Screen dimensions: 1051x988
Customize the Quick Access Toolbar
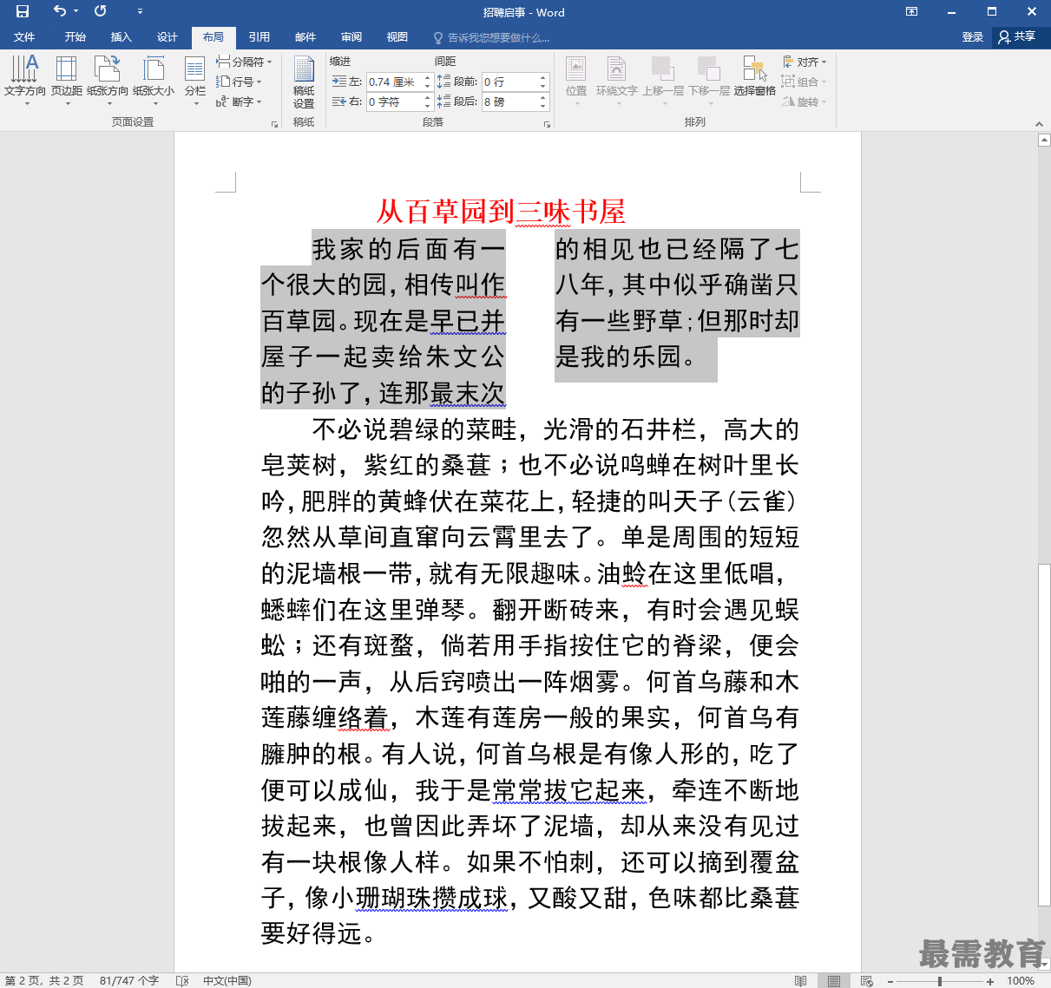point(140,11)
